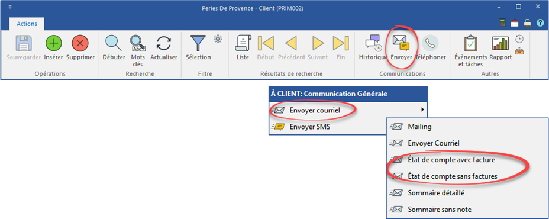Go to Précédent record
Screen dimensions: 549x219
coord(291,43)
